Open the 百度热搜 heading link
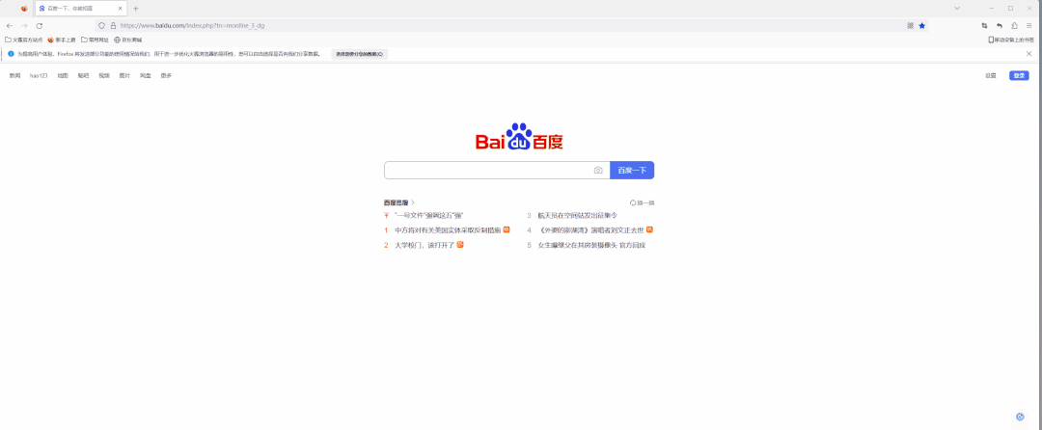 [396, 202]
